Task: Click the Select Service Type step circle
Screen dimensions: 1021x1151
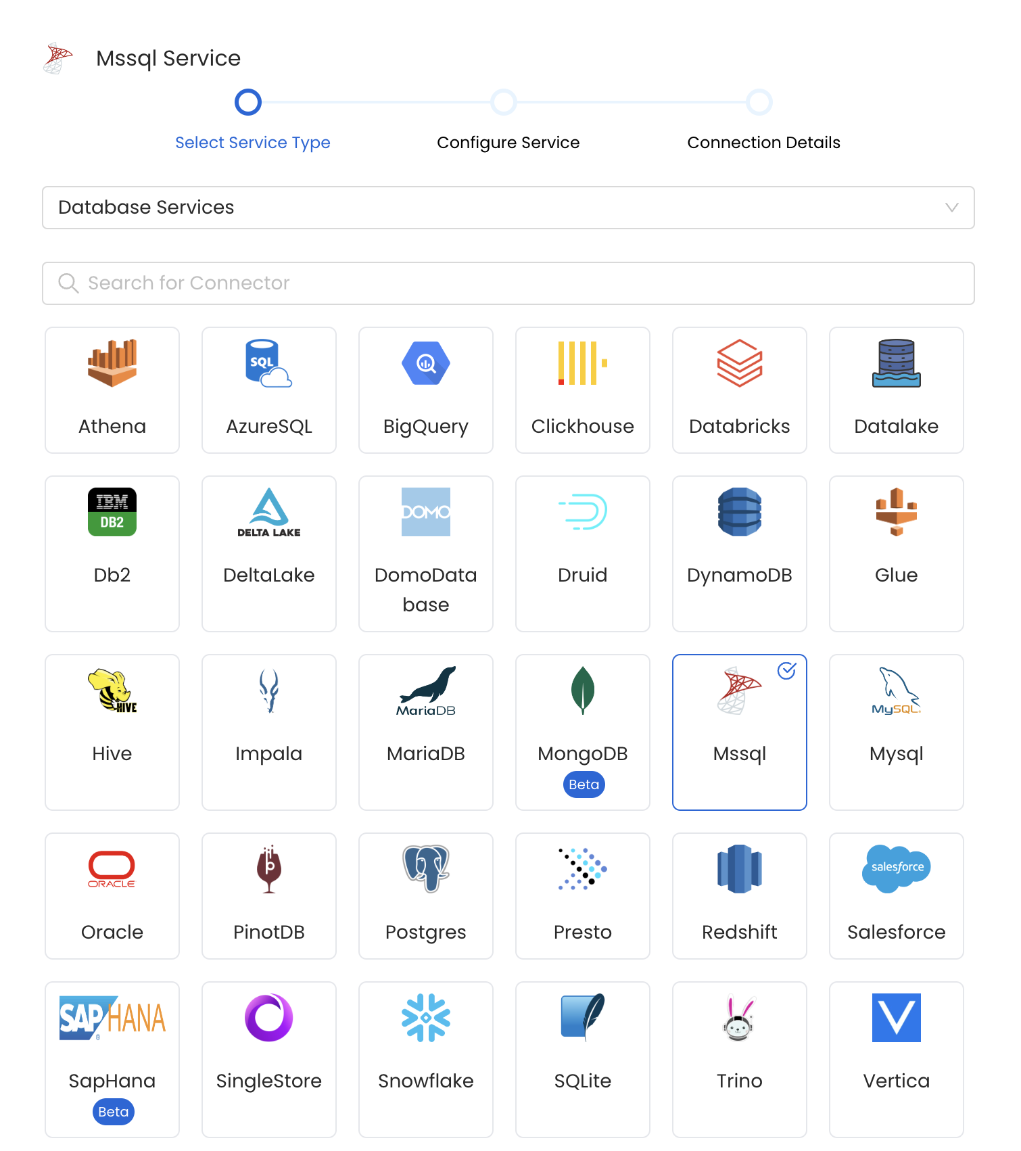Action: (x=248, y=102)
